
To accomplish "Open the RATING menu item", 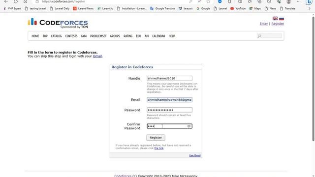I will pyautogui.click(x=128, y=36).
